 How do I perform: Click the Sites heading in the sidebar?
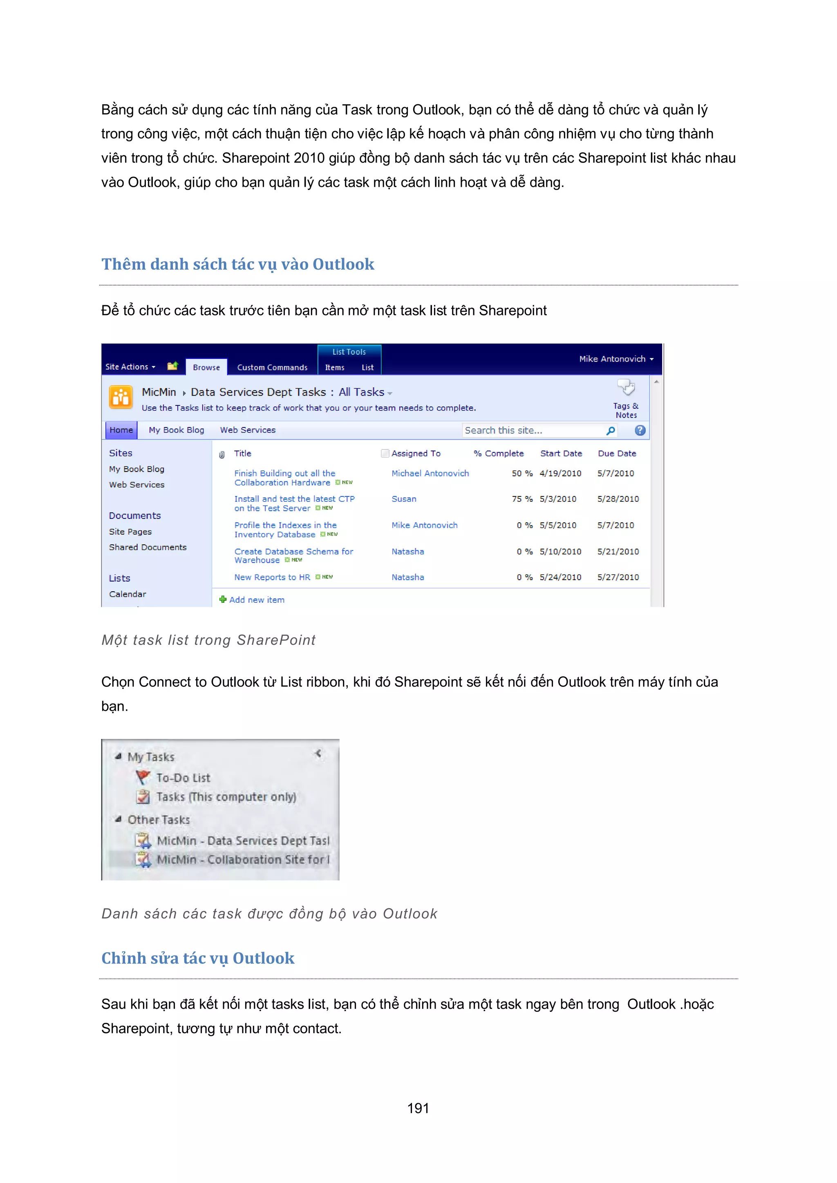pos(121,453)
